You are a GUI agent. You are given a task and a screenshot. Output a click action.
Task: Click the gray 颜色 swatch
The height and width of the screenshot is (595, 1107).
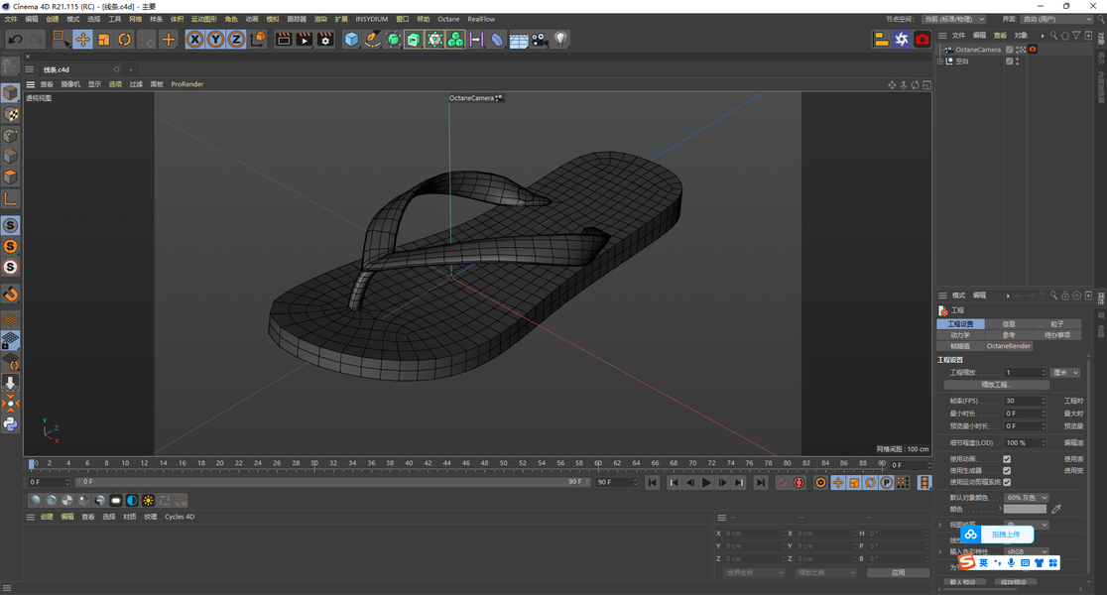(x=1025, y=509)
